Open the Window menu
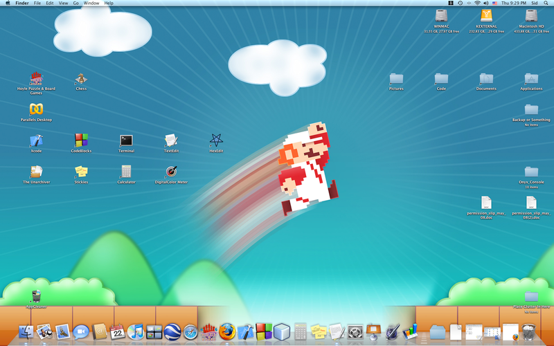Screen dimensions: 554x346 (91, 3)
